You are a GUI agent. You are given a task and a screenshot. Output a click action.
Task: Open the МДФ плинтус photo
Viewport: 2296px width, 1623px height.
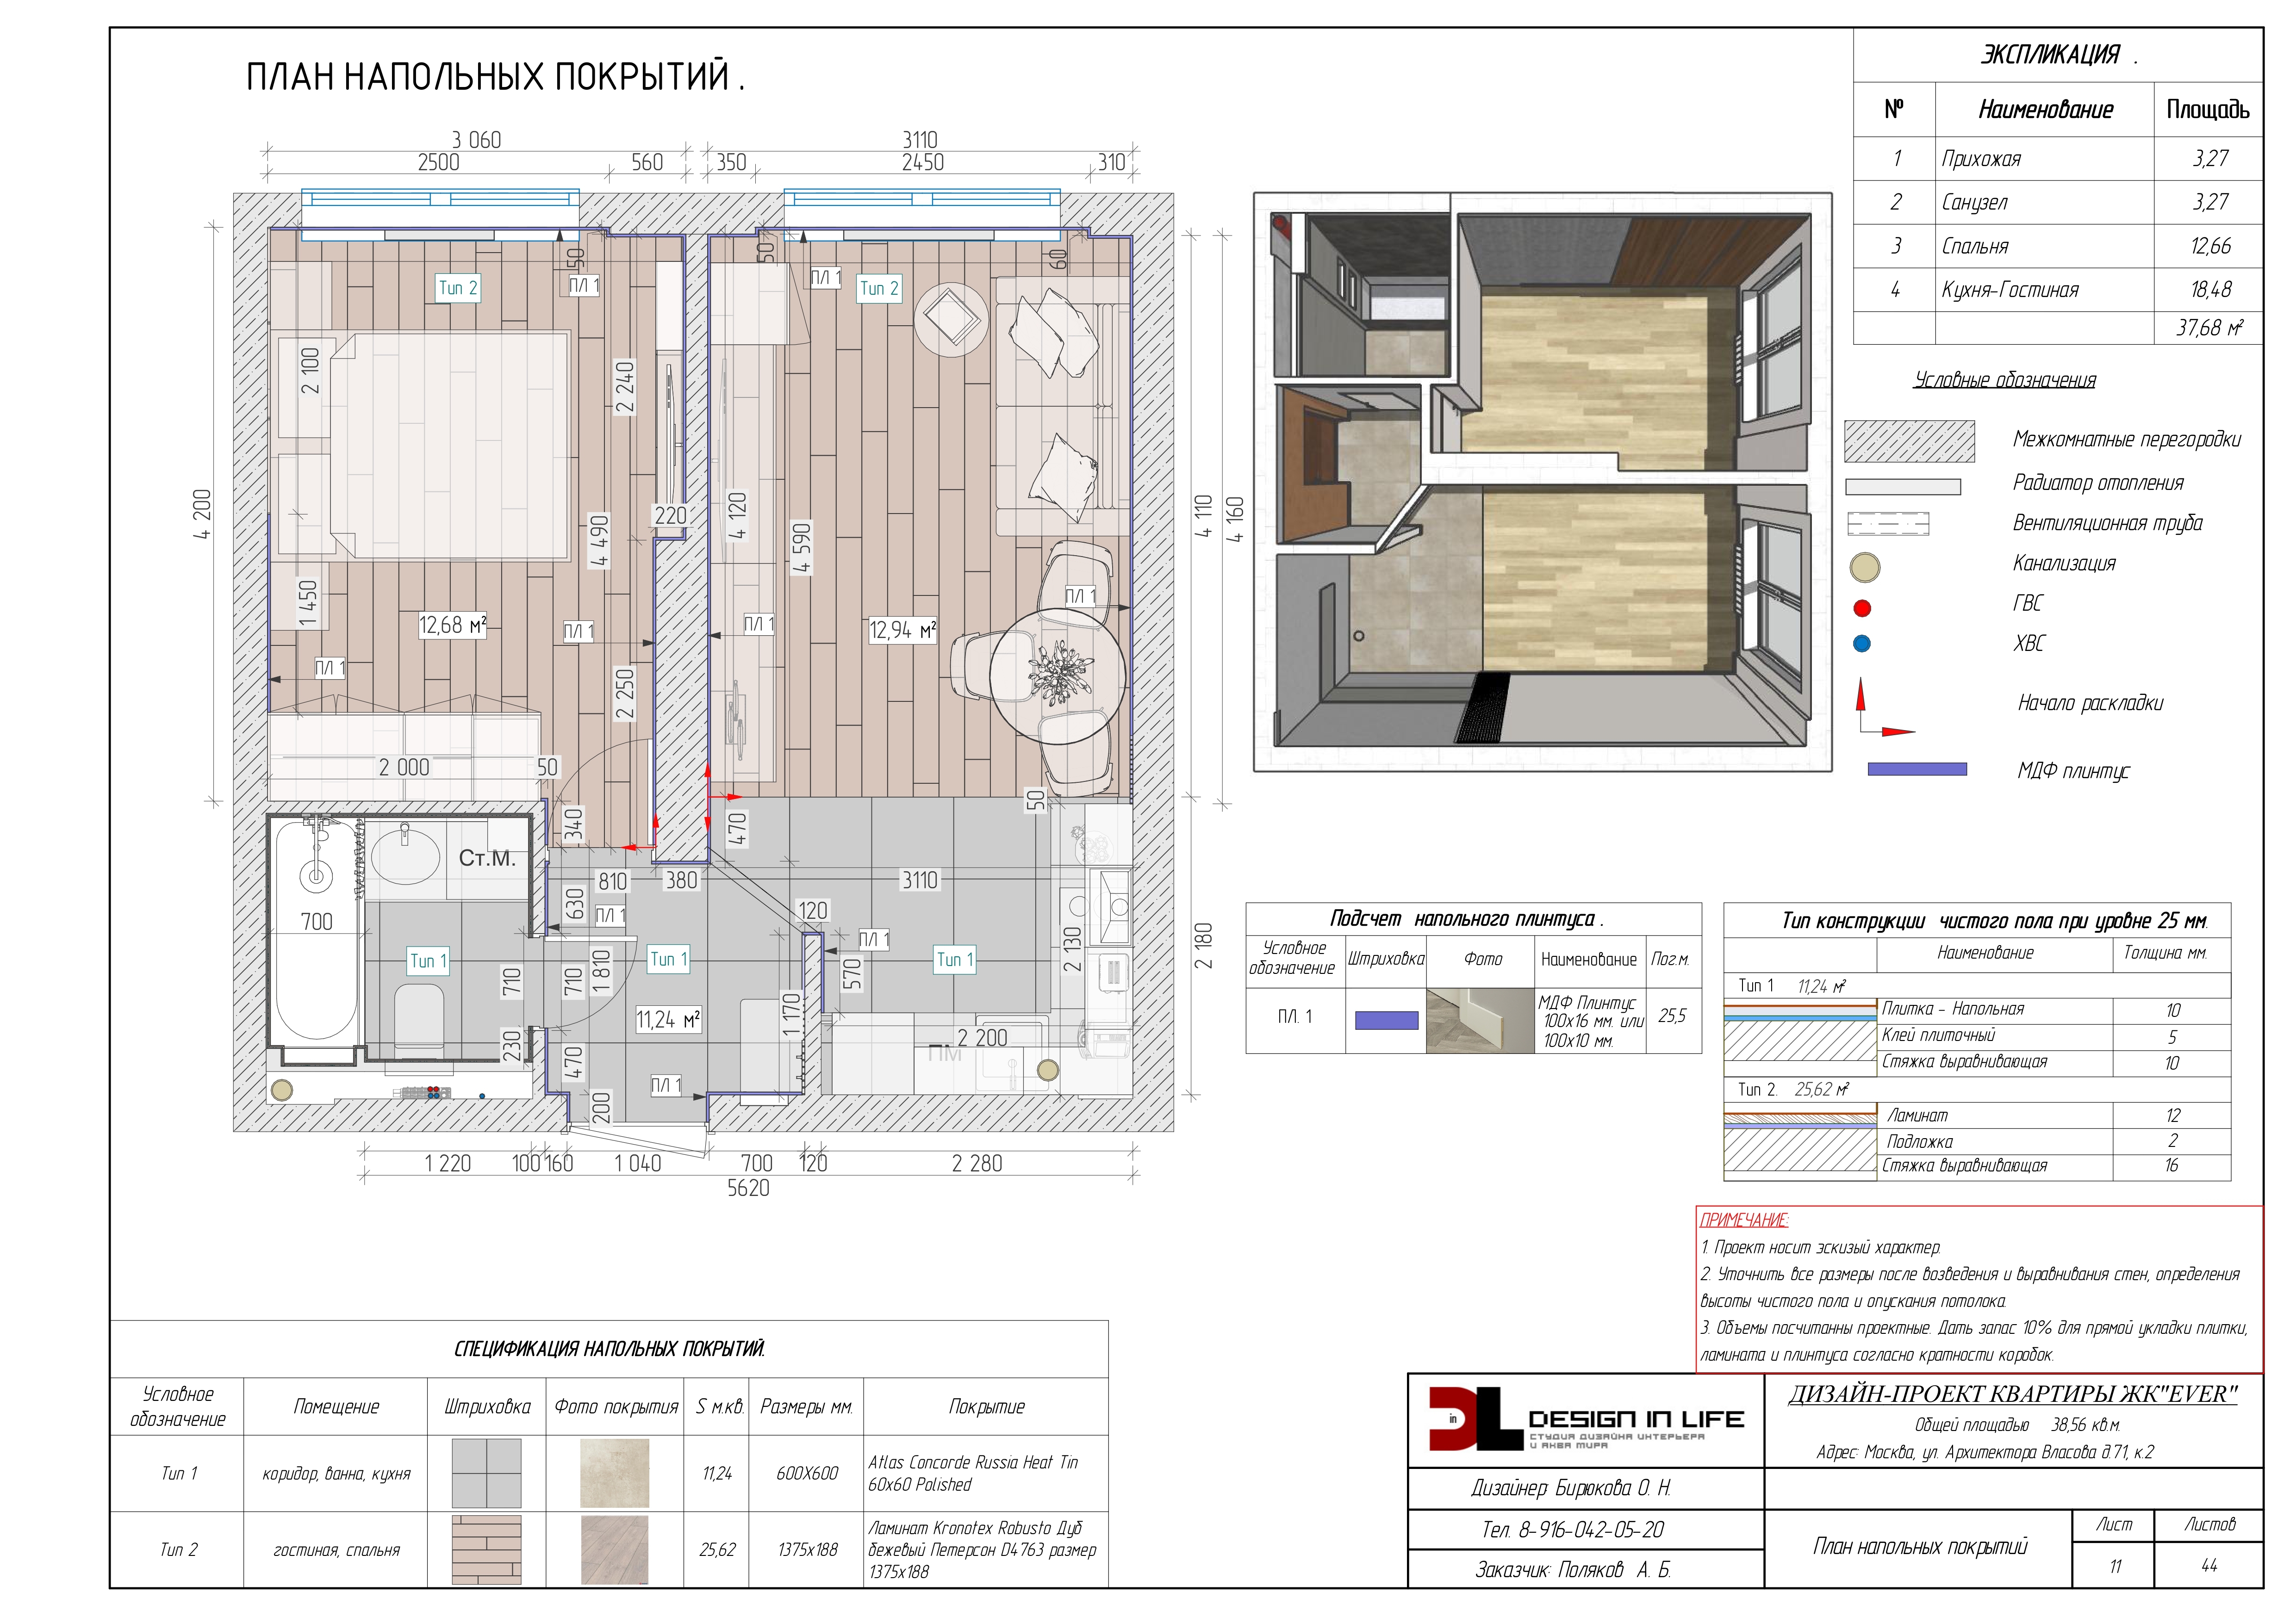pyautogui.click(x=1480, y=1020)
